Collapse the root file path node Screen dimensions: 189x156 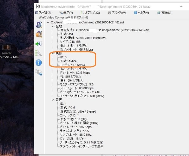pos(48,22)
